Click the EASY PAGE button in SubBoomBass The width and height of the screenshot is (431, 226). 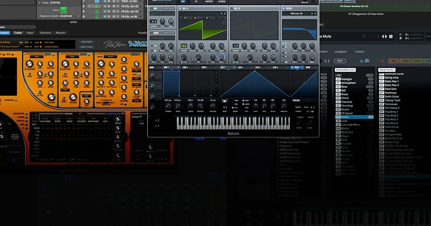coord(87,47)
